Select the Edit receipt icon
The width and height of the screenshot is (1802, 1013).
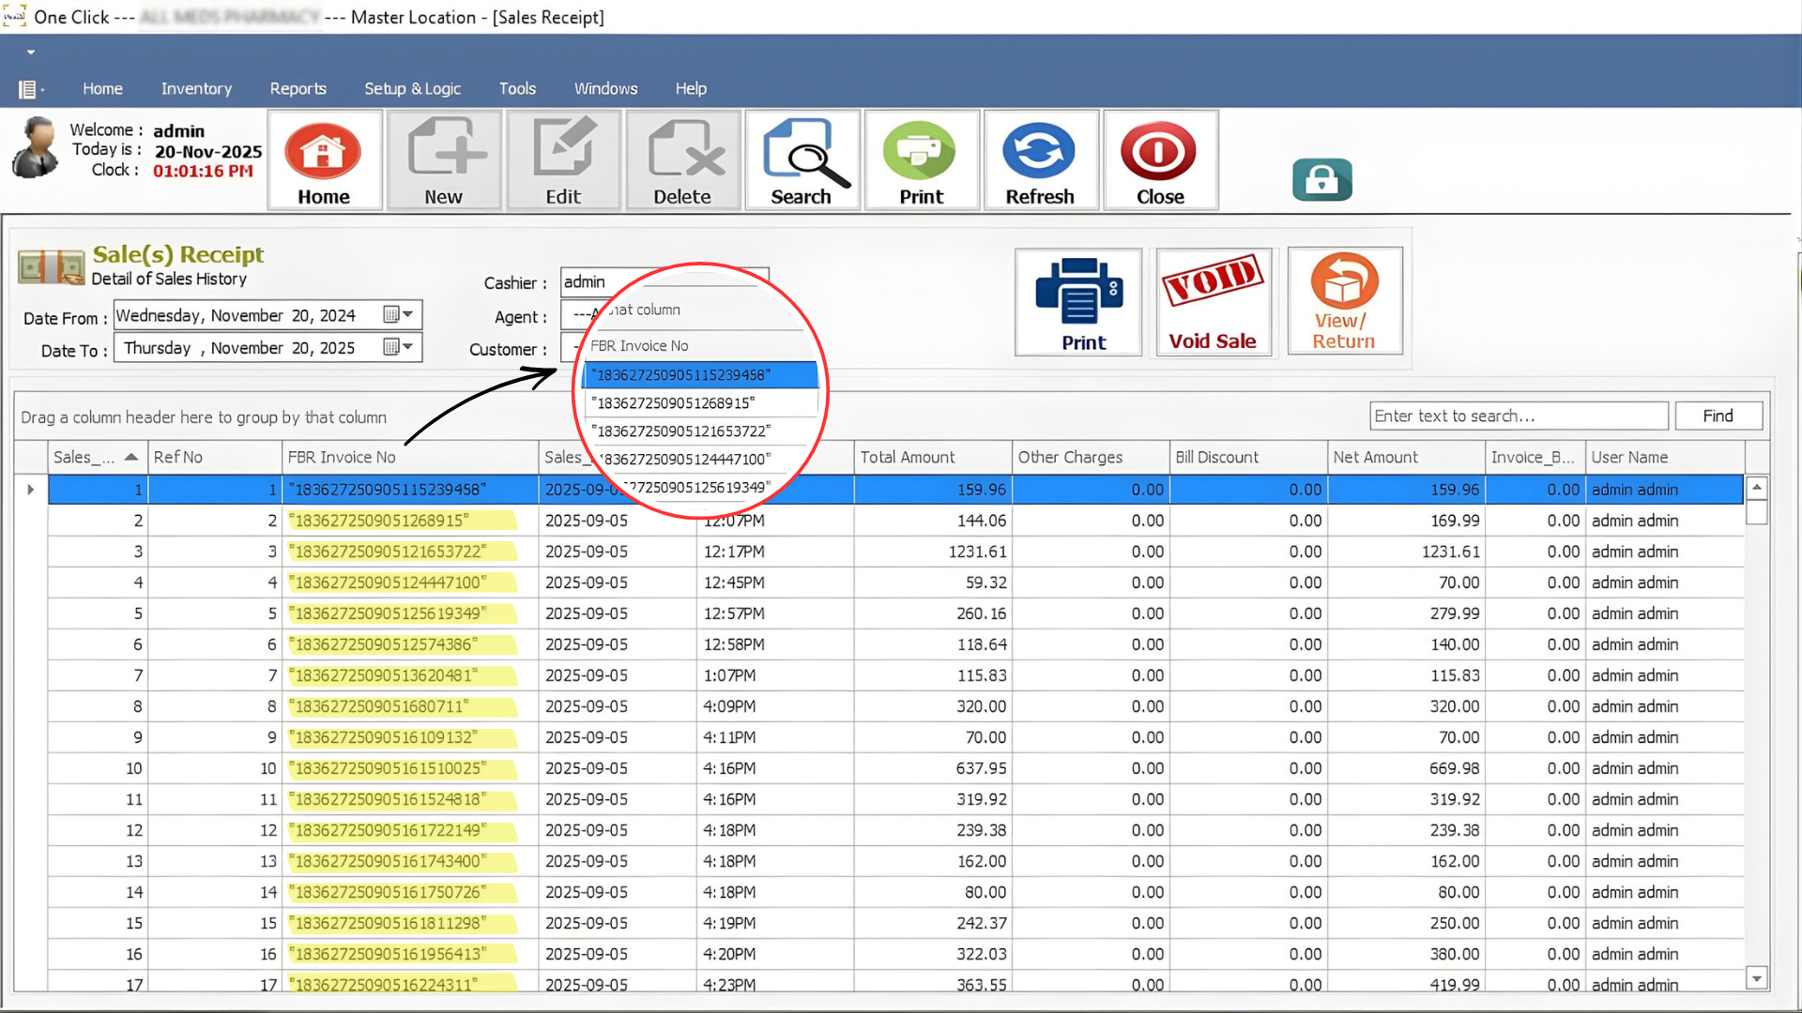point(563,159)
